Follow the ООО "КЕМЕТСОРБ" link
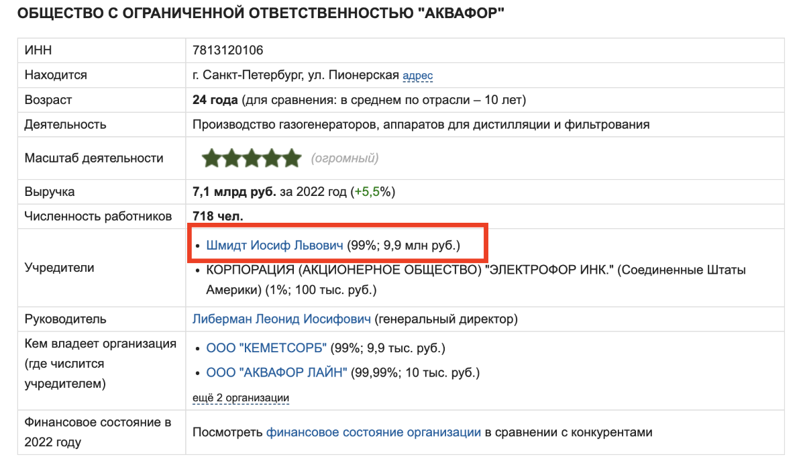805x461 pixels. coord(266,348)
